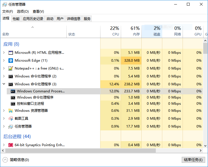The height and width of the screenshot is (167, 208).
Task: Switch to the 用户 tab
Action: pyautogui.click(x=60, y=19)
